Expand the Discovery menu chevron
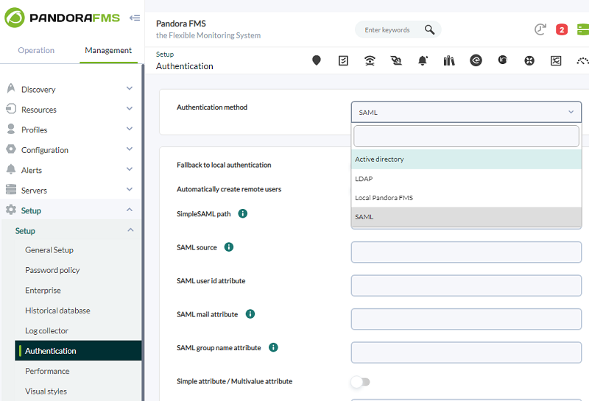This screenshot has width=589, height=401. pyautogui.click(x=130, y=88)
